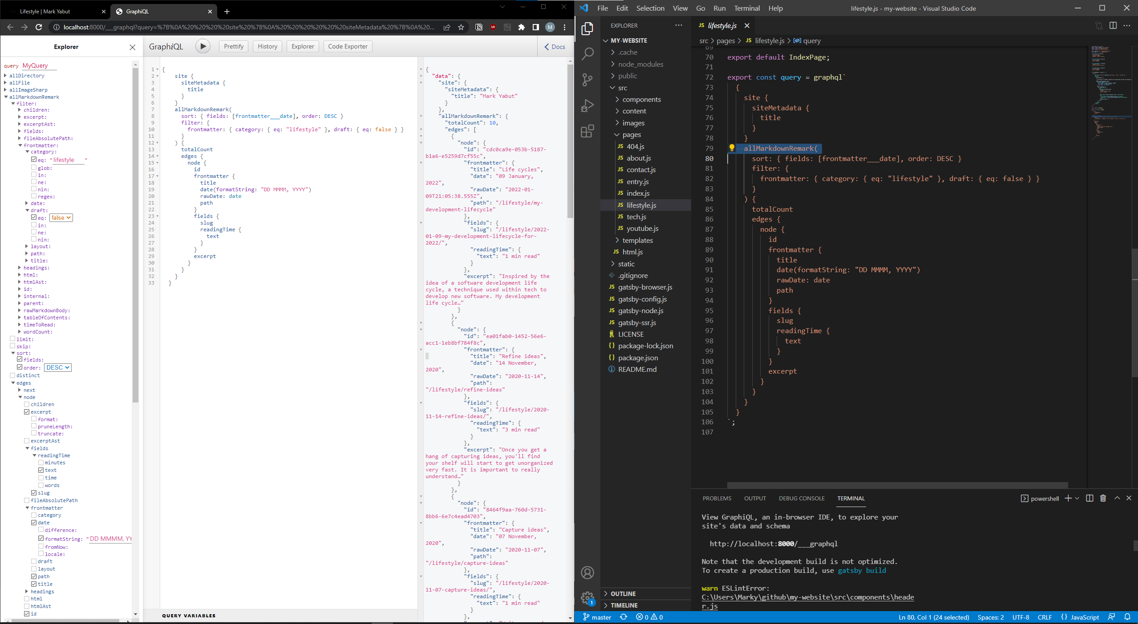Collapse pages folder in VS Code

pyautogui.click(x=632, y=134)
